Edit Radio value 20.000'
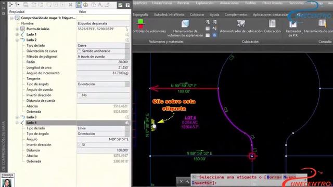Viewport: 333px width, 187px height. pyautogui.click(x=103, y=62)
